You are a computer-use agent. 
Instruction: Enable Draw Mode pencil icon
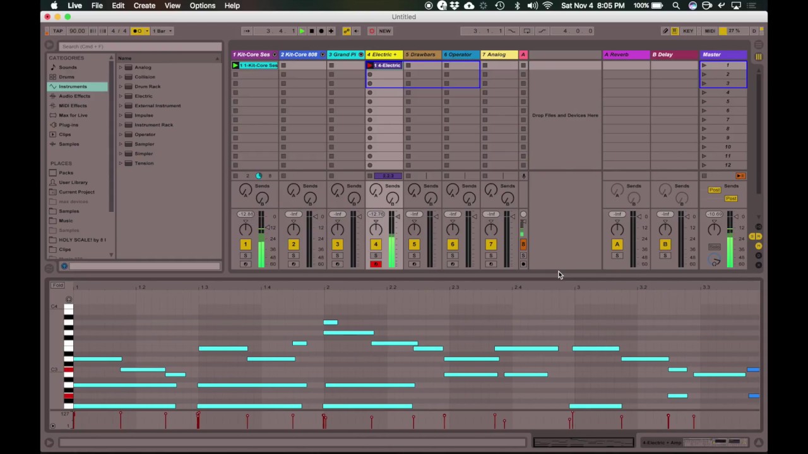pos(665,31)
